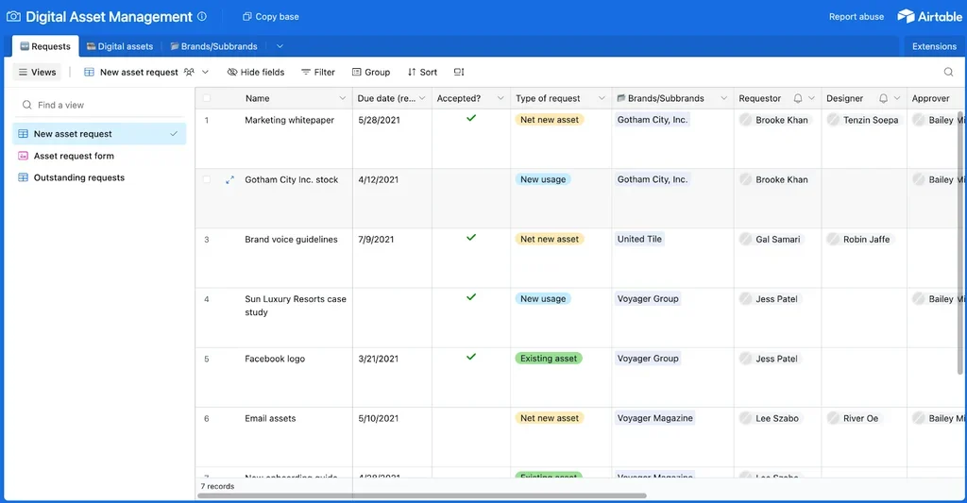Open Brands/Subbrands column dropdown arrow
Image resolution: width=967 pixels, height=503 pixels.
click(724, 99)
